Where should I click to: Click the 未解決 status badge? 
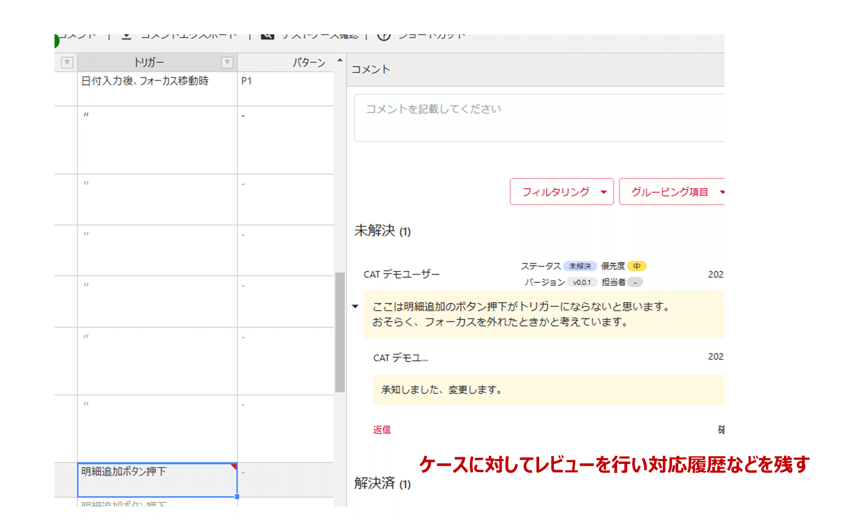pos(580,266)
